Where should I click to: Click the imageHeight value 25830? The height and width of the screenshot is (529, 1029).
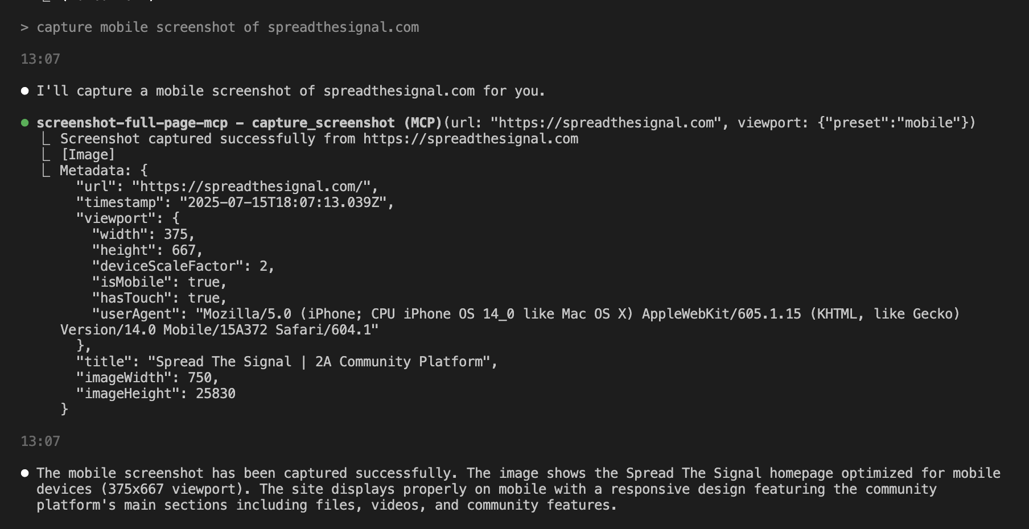[216, 394]
